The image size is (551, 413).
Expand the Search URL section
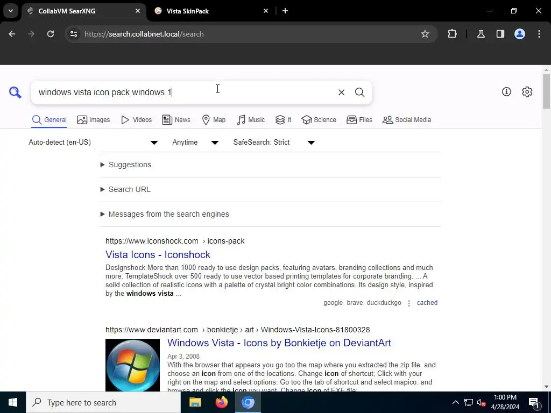(x=125, y=189)
